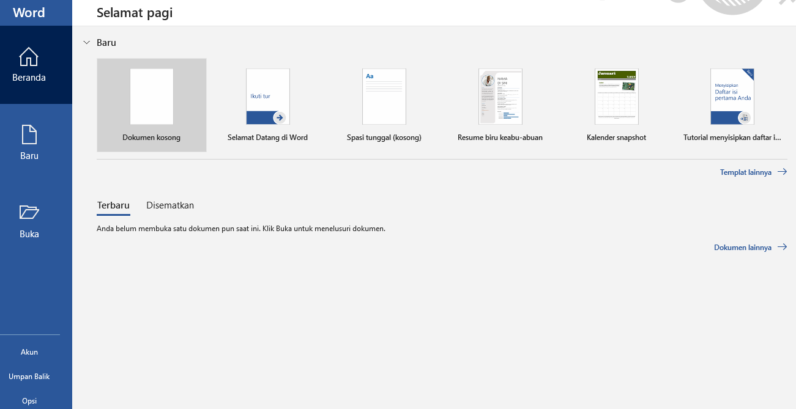Screen dimensions: 796x409
Task: Click the Templat lainnya link
Action: (753, 172)
